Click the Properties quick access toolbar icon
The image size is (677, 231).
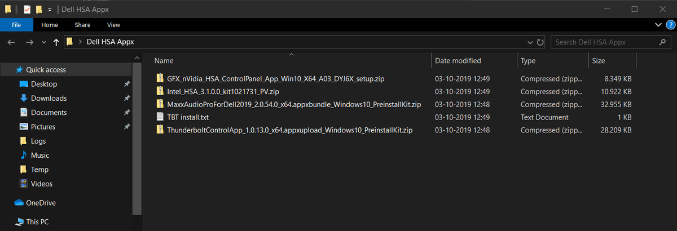click(27, 9)
